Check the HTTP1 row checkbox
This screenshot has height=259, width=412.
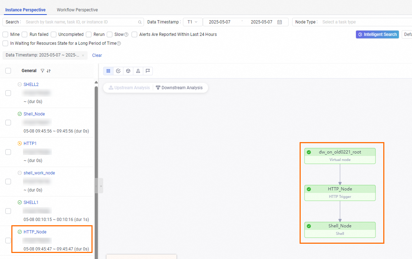pyautogui.click(x=8, y=152)
